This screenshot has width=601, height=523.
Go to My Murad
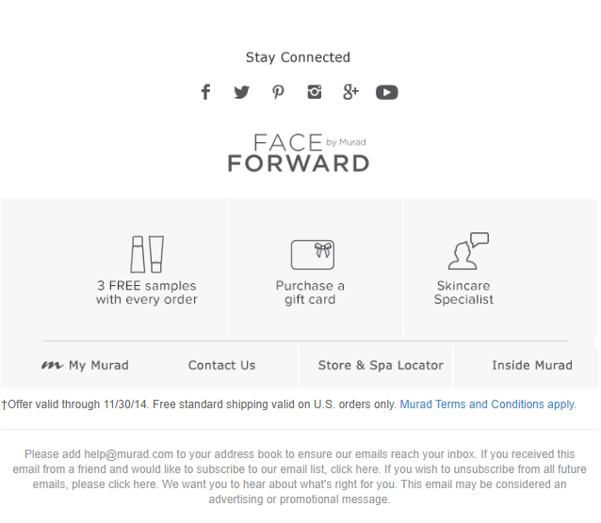pos(99,365)
